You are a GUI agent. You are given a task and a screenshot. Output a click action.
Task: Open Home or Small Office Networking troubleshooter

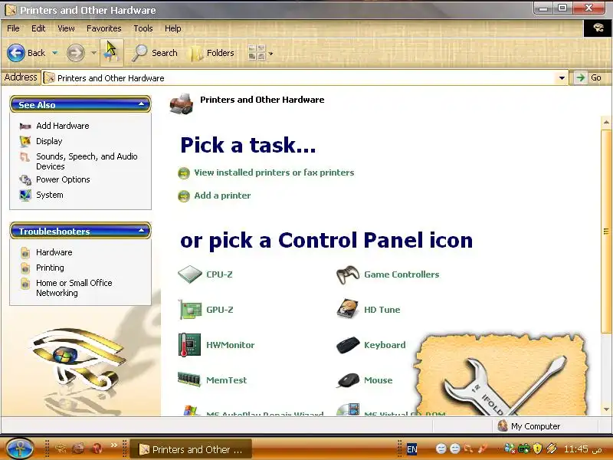click(x=74, y=288)
